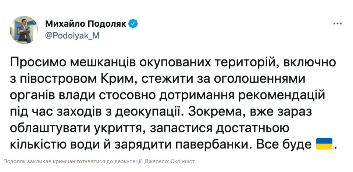This screenshot has width=353, height=172.
Task: Open the tweet's three-dot more options menu
Action: tap(337, 24)
